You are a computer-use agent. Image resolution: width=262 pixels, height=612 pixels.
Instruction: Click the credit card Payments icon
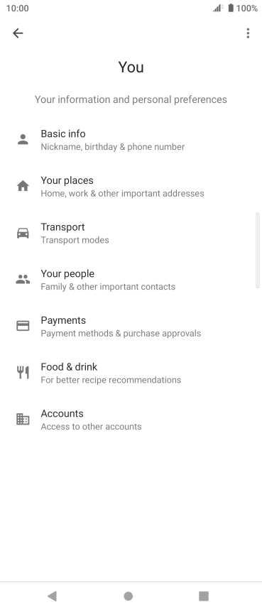tap(23, 326)
